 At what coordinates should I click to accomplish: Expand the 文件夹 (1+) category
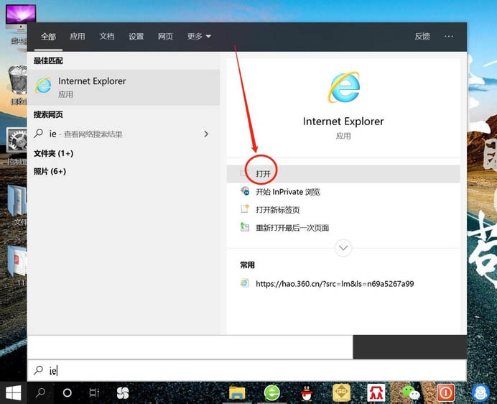point(53,154)
